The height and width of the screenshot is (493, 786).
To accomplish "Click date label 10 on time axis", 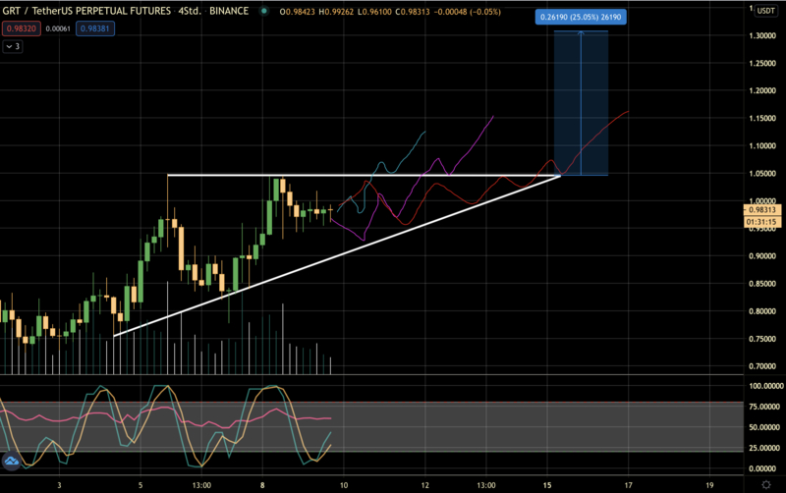I will coord(344,485).
